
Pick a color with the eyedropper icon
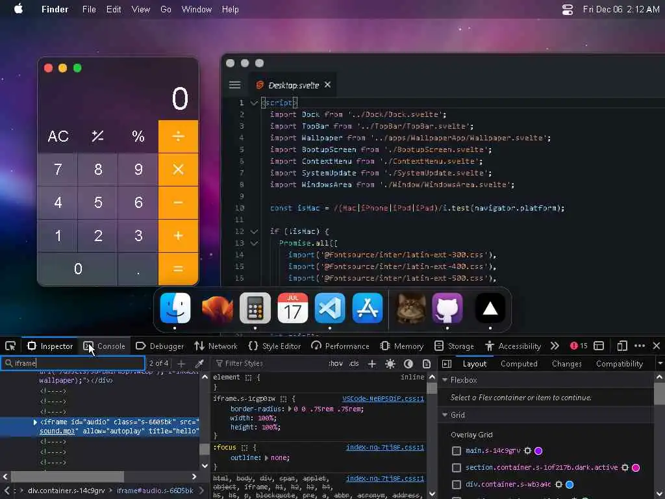click(x=199, y=364)
